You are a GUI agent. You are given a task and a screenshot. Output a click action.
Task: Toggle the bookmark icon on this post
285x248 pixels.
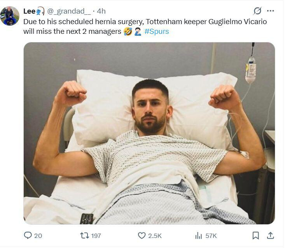coord(255,236)
